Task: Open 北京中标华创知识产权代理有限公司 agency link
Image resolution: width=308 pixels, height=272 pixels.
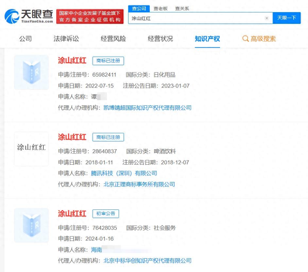Action: (147, 261)
